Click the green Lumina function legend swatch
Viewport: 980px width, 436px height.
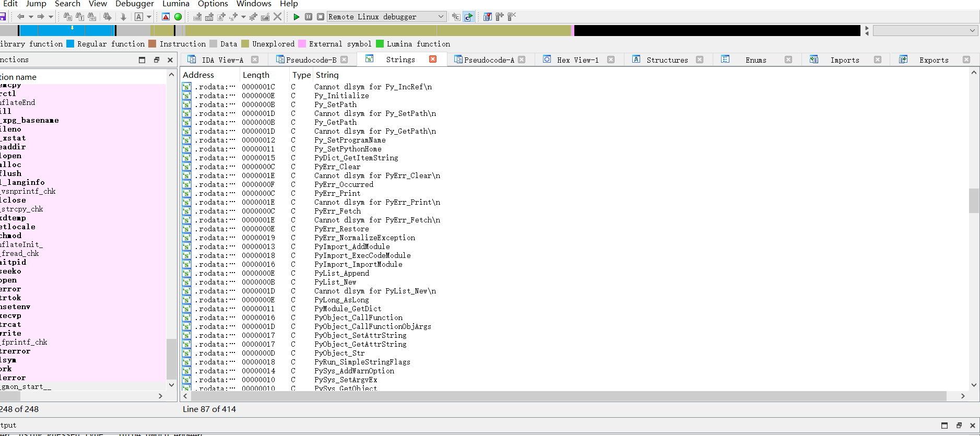[380, 44]
